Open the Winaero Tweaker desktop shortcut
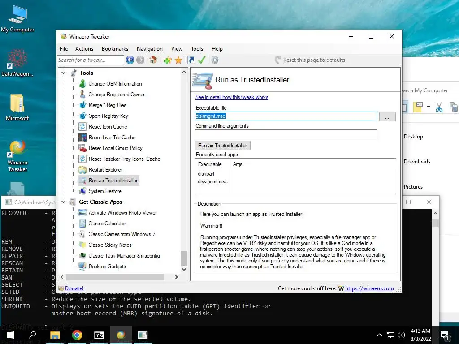Viewport: 459px width, 344px height. tap(17, 156)
